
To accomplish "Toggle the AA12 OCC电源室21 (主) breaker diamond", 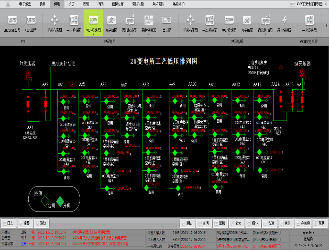I will 238,152.
